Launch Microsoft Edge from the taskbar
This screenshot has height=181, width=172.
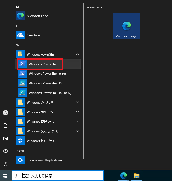(x=123, y=176)
